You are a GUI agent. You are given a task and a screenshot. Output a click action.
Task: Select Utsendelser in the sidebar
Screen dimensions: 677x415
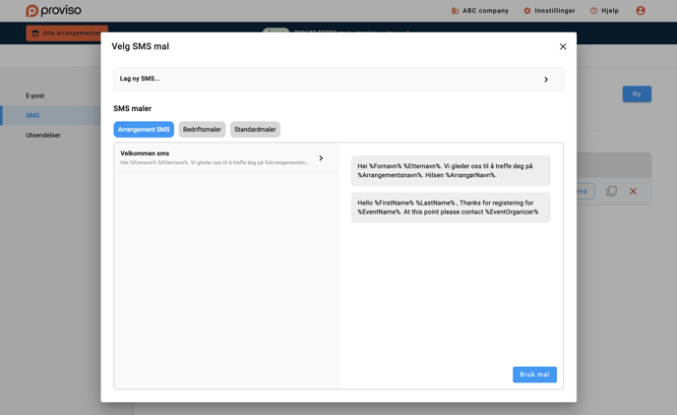43,135
